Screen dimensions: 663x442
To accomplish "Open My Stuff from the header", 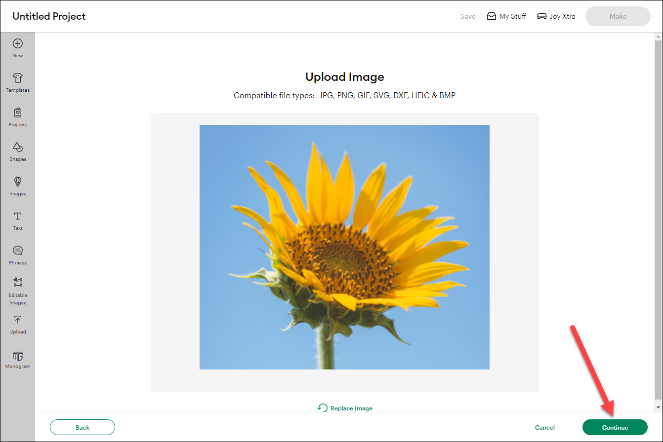I will (506, 16).
